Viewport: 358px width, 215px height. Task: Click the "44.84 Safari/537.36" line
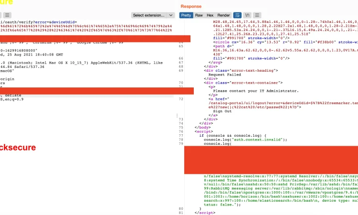[x=22, y=67]
